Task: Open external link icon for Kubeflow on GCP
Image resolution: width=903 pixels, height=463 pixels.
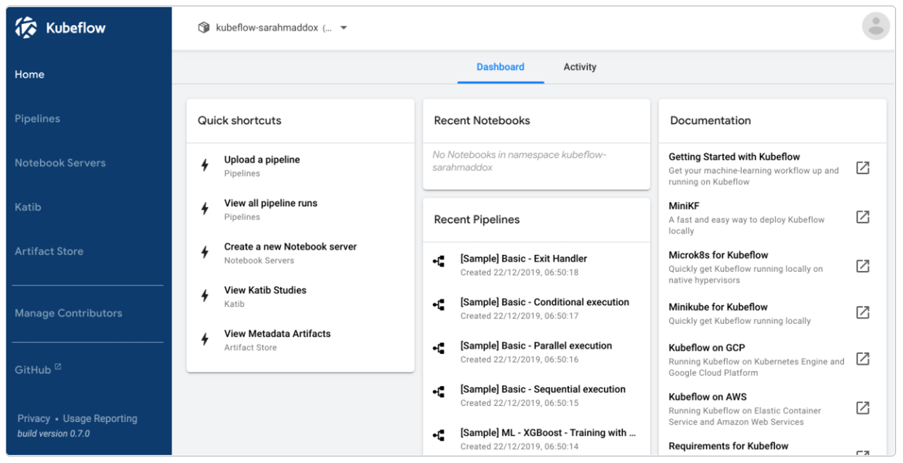Action: tap(863, 358)
